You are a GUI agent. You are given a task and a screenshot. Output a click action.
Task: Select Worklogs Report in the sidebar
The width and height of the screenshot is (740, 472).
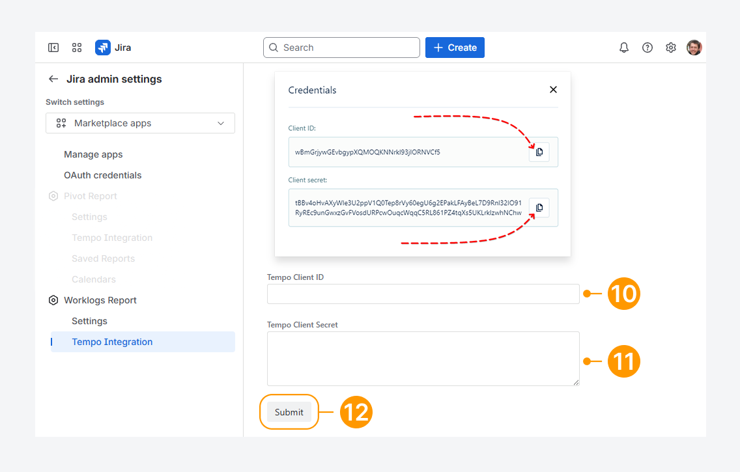click(100, 300)
